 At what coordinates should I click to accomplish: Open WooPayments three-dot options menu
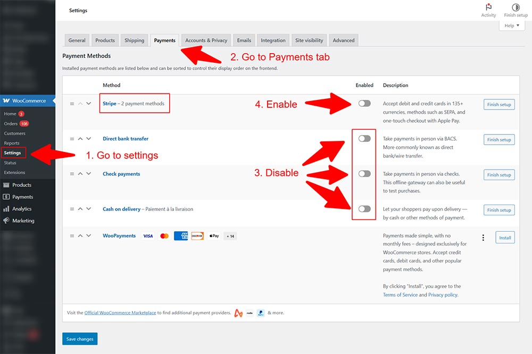pyautogui.click(x=483, y=238)
